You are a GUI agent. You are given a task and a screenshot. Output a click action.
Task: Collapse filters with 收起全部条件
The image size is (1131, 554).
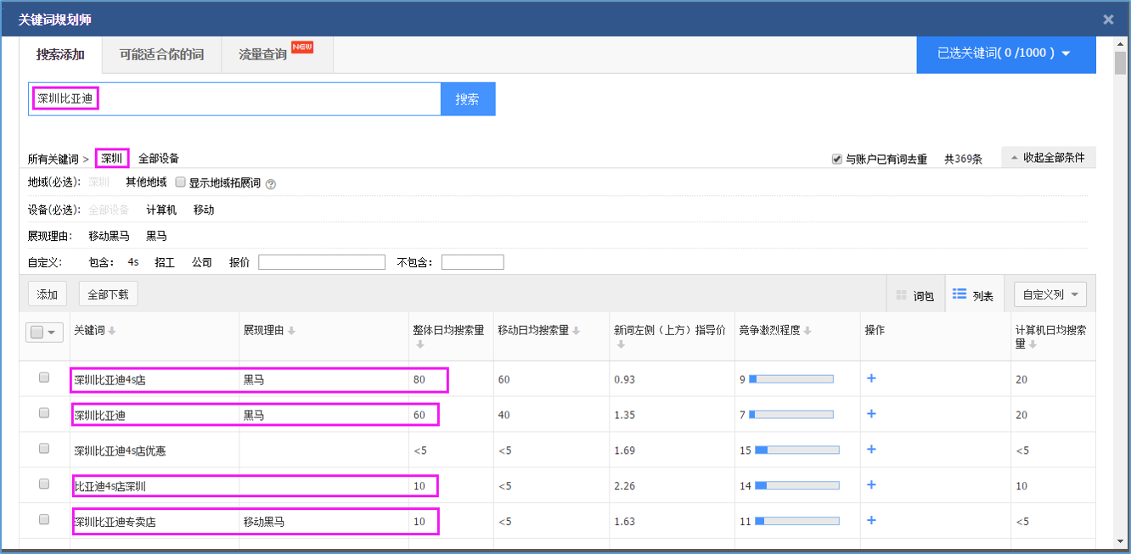pyautogui.click(x=1049, y=158)
